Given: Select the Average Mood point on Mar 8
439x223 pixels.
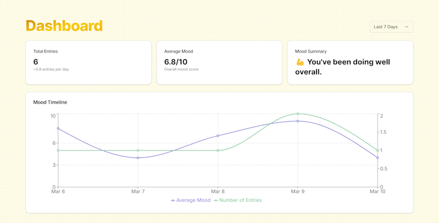Looking at the screenshot, I should click(x=218, y=136).
